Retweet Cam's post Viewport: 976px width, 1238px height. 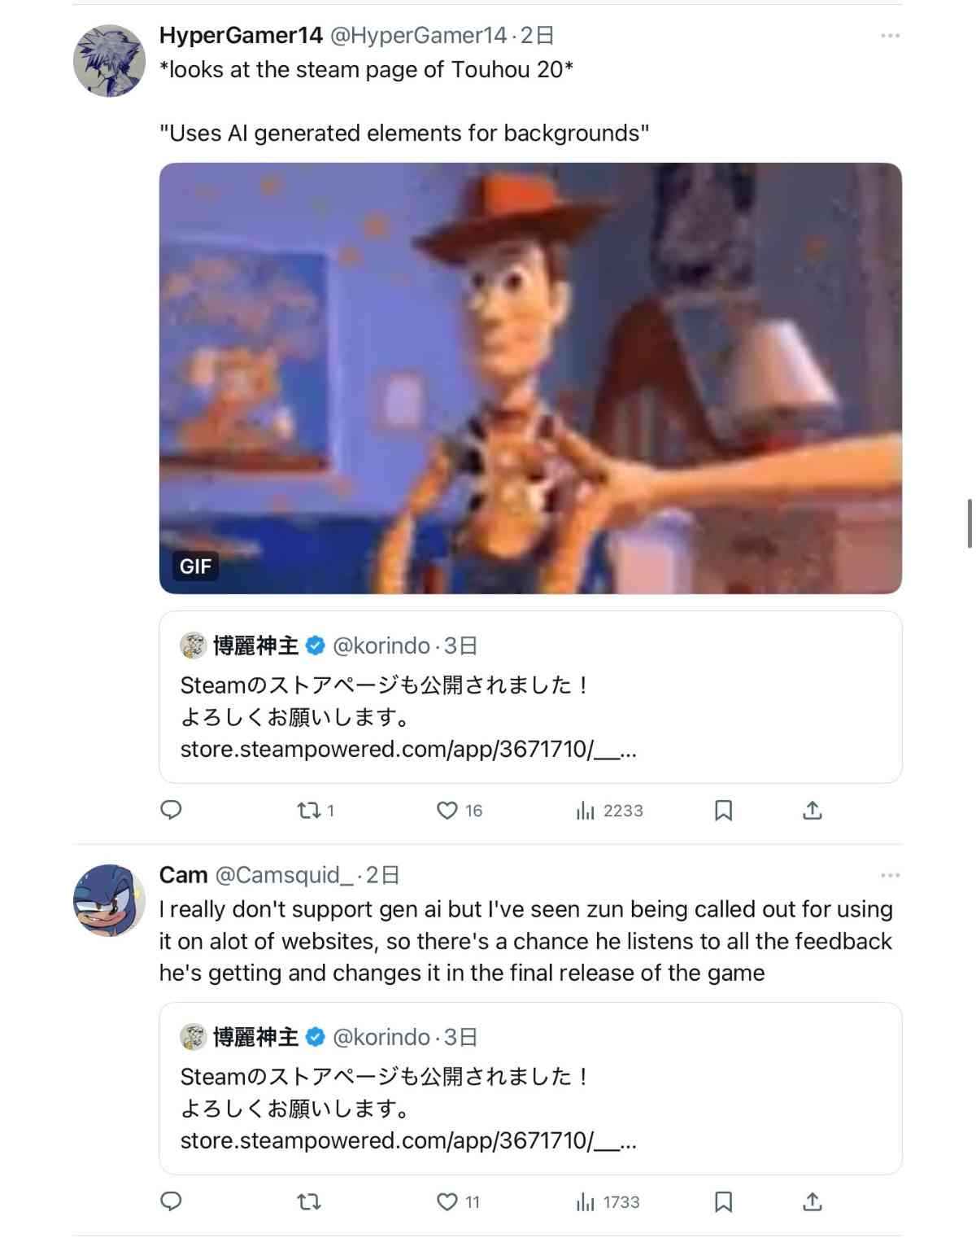[x=309, y=1201]
